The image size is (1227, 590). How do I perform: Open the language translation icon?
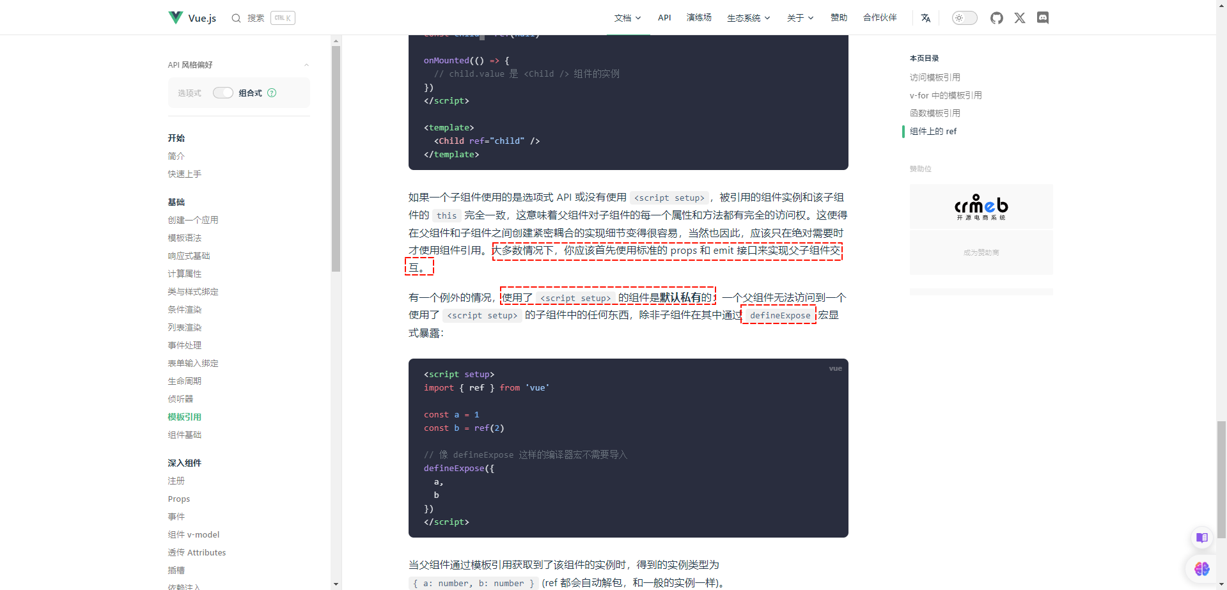click(x=925, y=18)
